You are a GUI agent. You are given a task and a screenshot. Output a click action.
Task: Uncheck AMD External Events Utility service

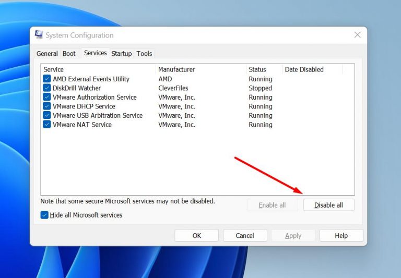[x=47, y=79]
